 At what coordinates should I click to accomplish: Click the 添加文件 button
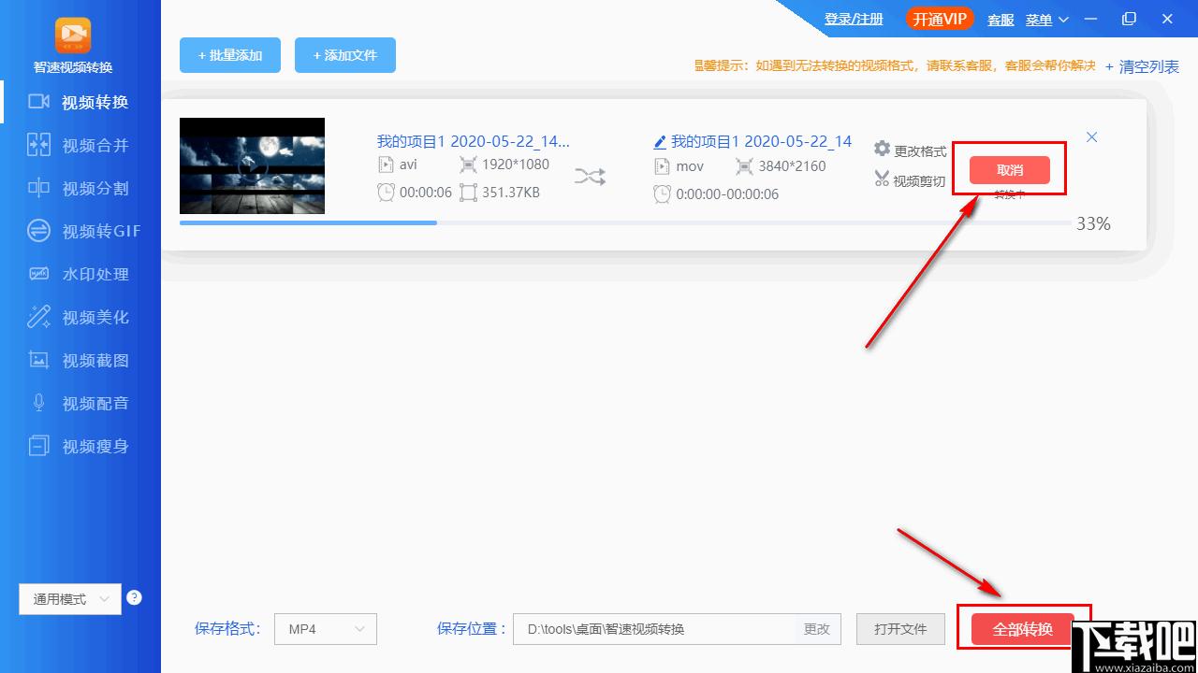click(x=345, y=55)
